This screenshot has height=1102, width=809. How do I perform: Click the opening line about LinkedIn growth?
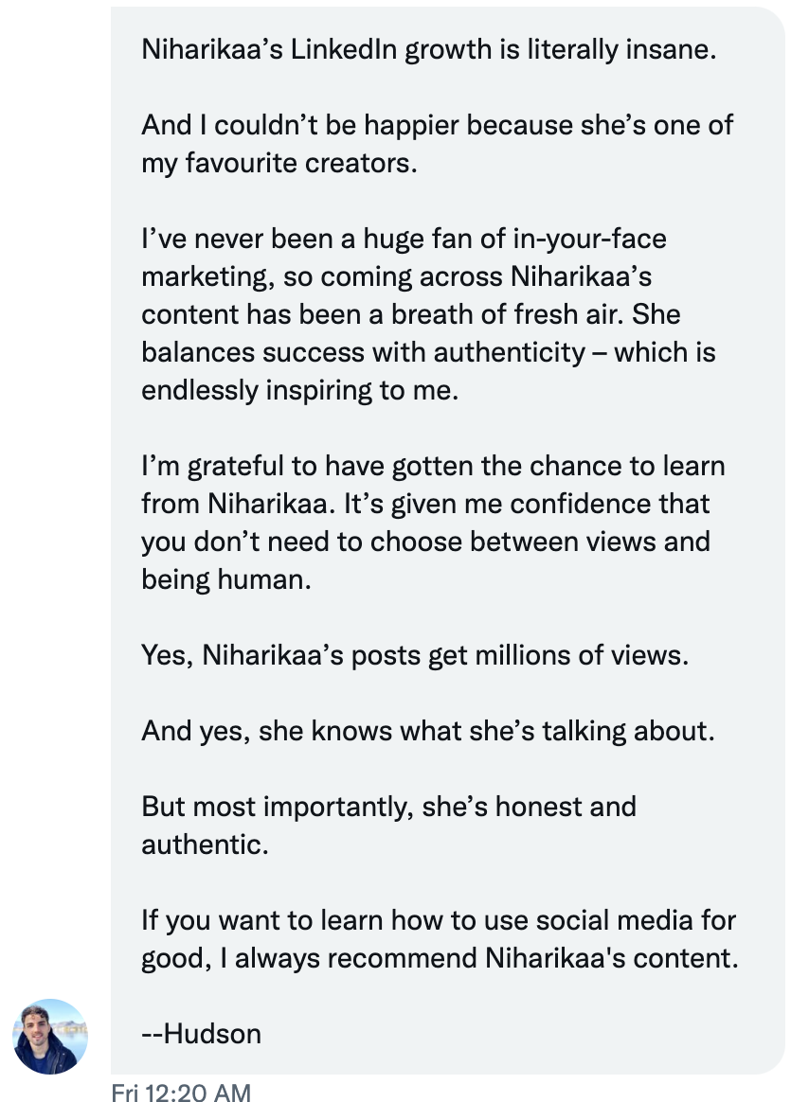428,49
